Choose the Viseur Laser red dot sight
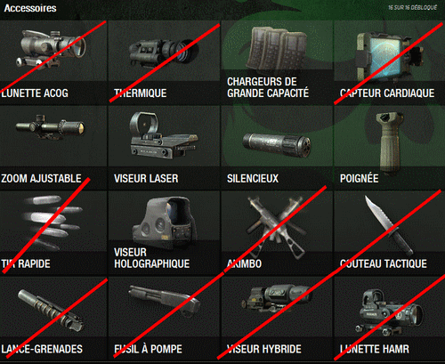Screen dimensions: 445x364 click(164, 135)
